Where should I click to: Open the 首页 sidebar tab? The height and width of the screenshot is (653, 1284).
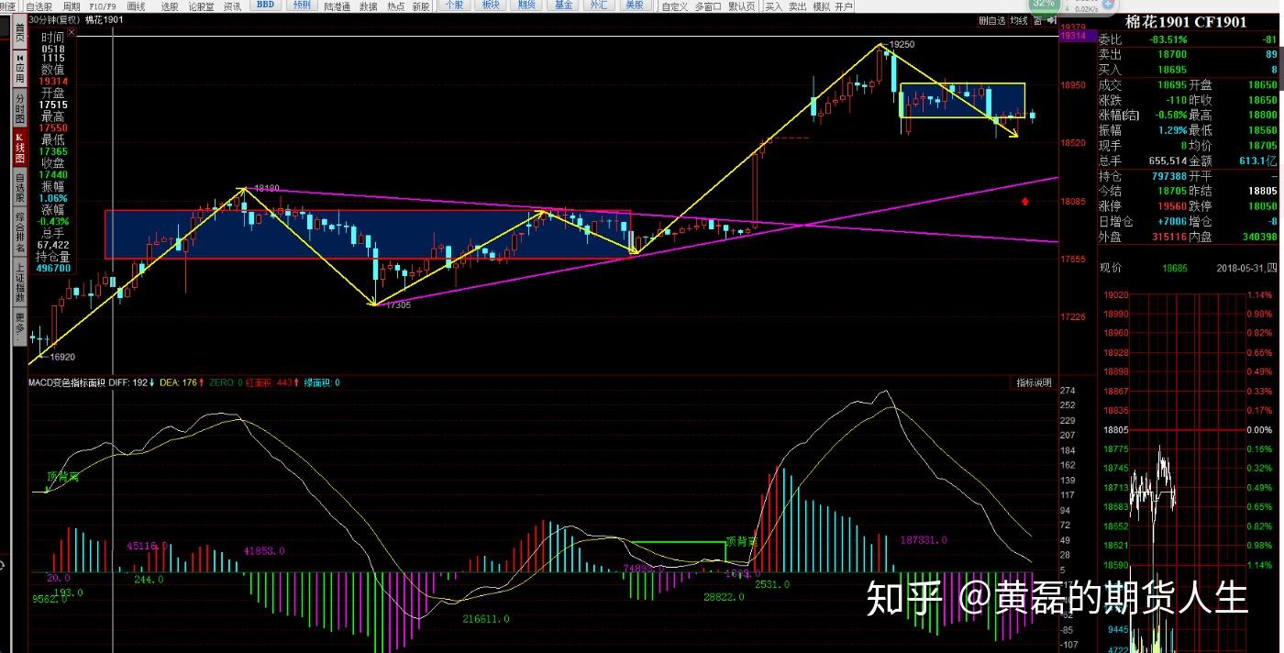[19, 31]
